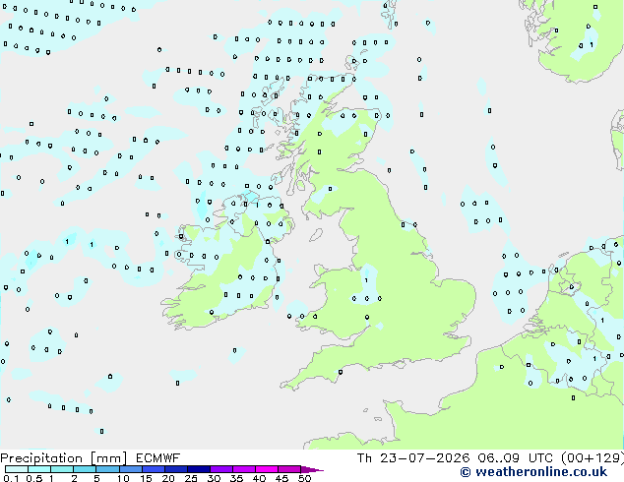624x482 pixels.
Task: Select the 25–30 mm navy legend swatch
Action: point(199,469)
